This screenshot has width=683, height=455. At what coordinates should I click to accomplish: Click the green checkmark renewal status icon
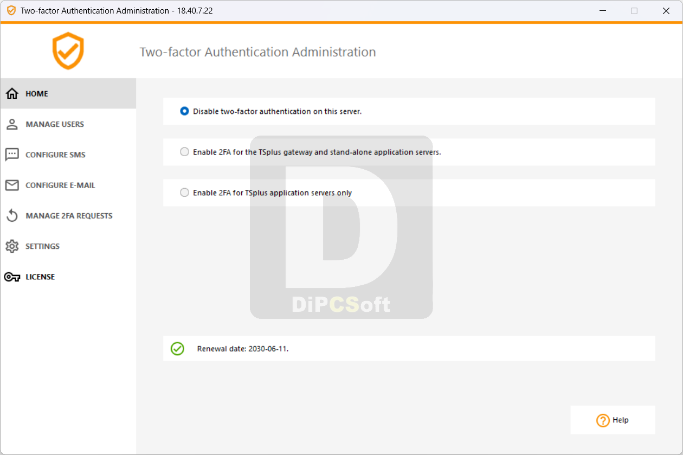177,349
